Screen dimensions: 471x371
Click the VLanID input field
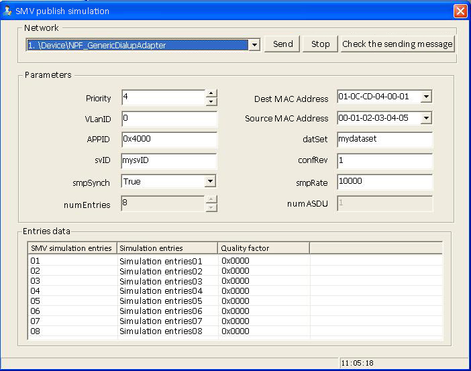click(x=169, y=119)
